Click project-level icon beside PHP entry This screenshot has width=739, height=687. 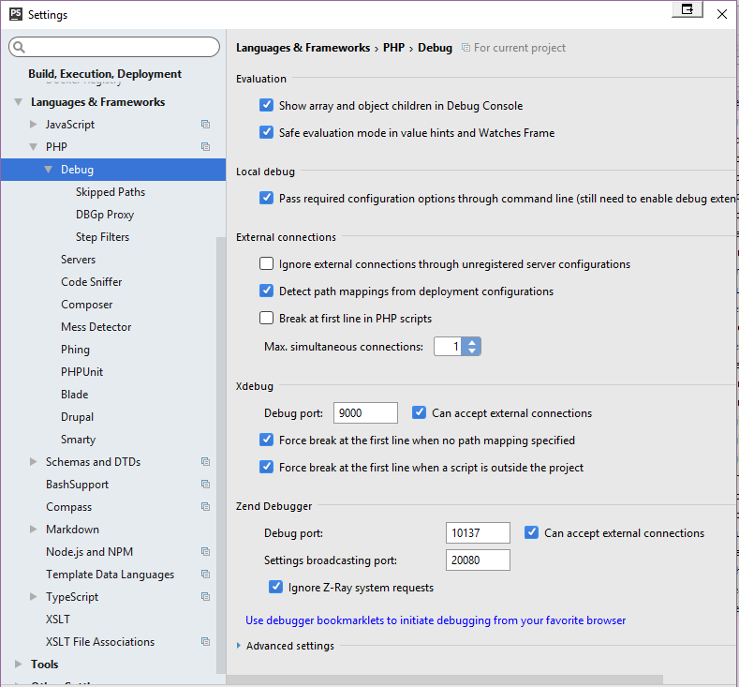205,147
